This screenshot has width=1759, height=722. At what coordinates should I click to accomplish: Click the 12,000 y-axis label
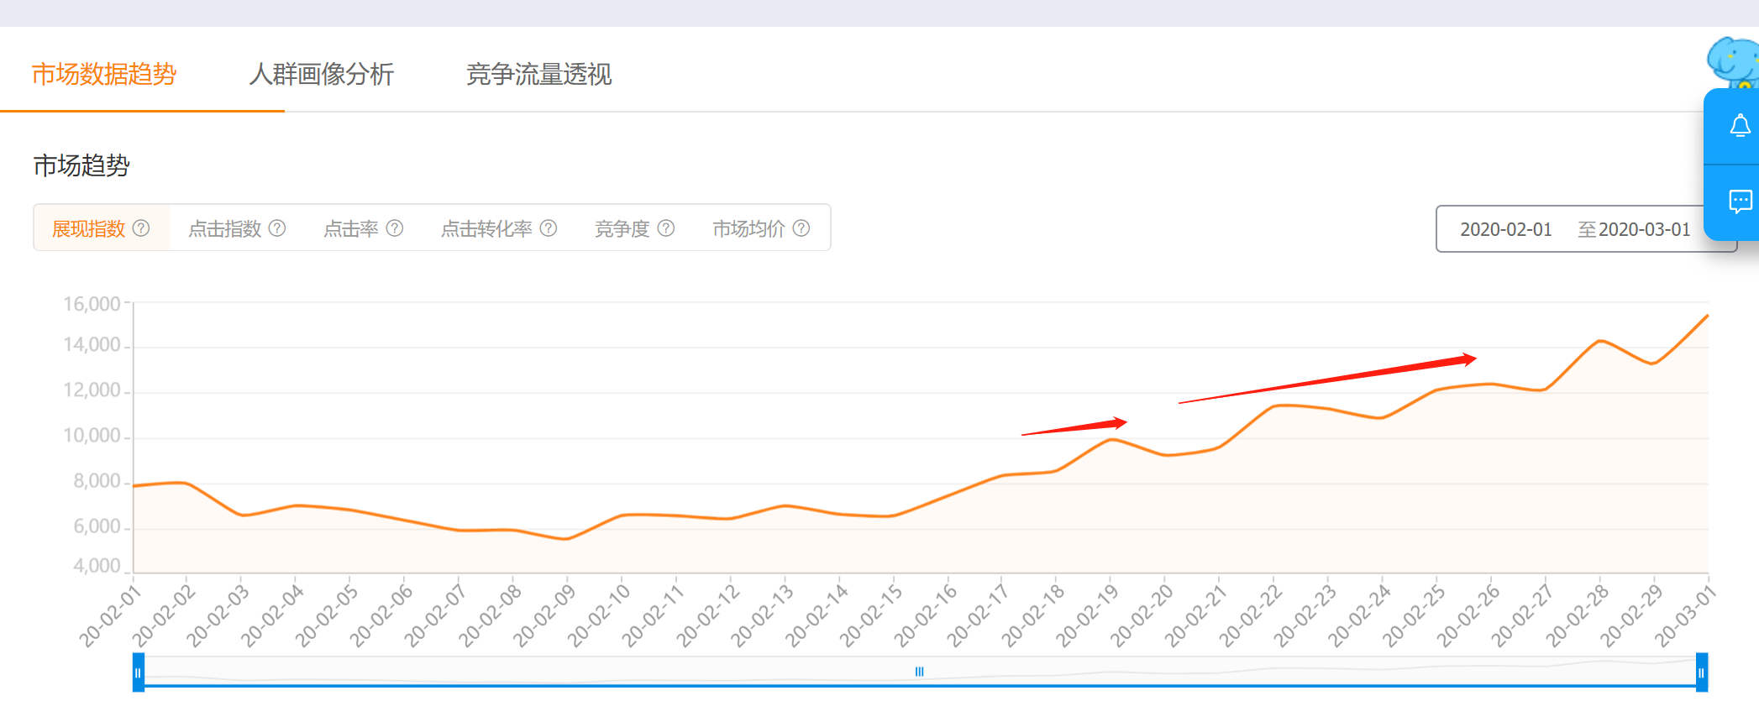coord(92,390)
